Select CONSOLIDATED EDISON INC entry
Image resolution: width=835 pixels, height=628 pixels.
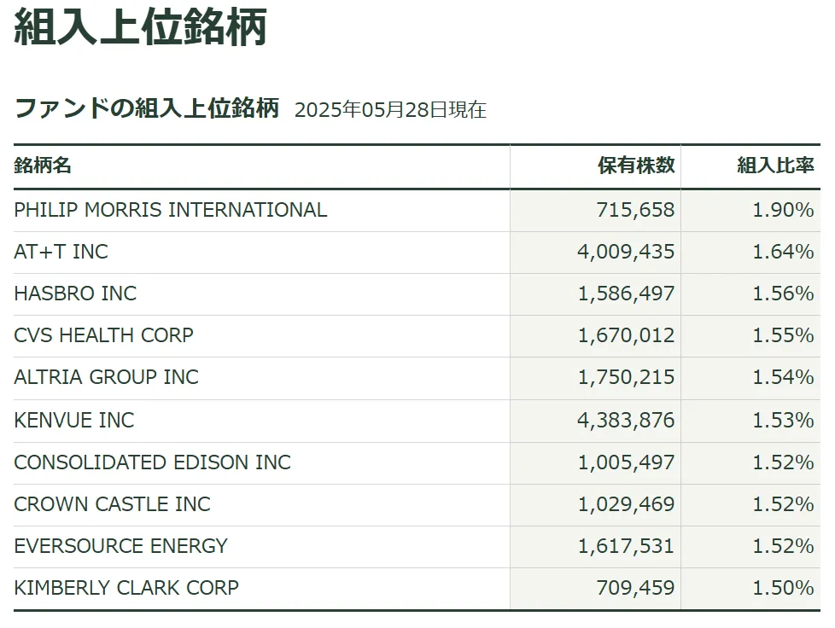152,462
